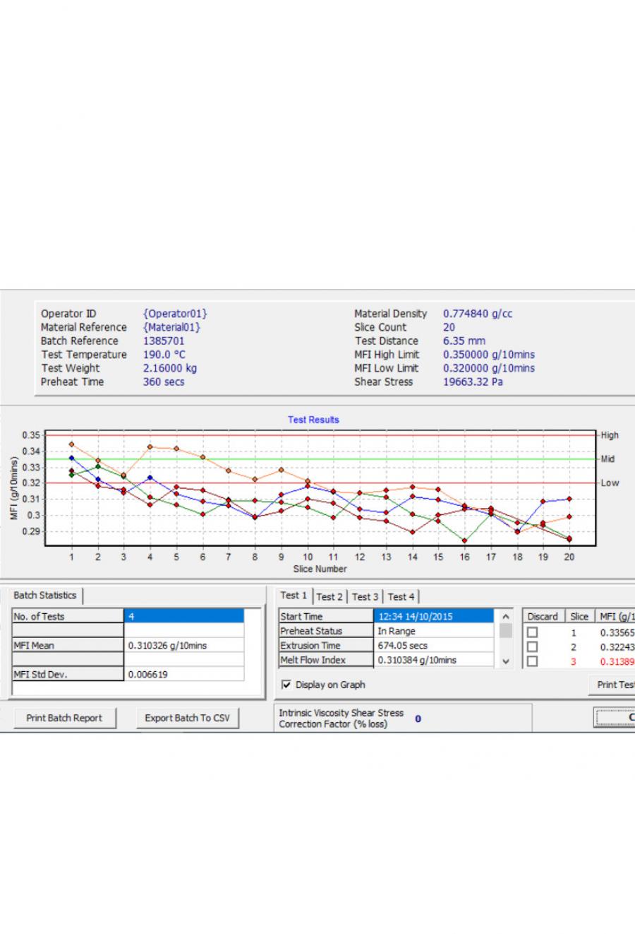Click the Print Batch Report button

(x=64, y=718)
